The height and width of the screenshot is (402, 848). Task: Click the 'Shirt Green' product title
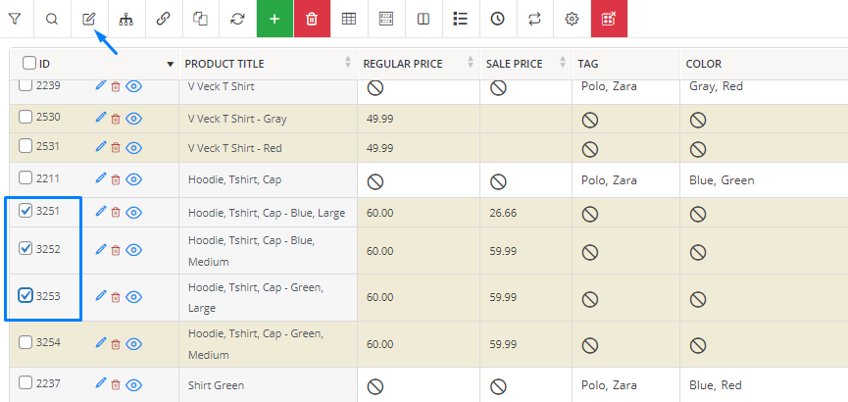pyautogui.click(x=216, y=385)
